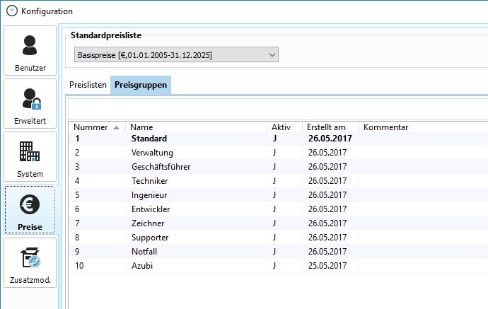Click the Aktiv column header

281,127
